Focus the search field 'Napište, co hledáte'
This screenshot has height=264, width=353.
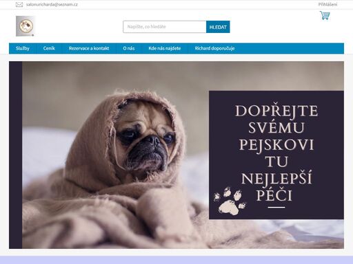165,27
